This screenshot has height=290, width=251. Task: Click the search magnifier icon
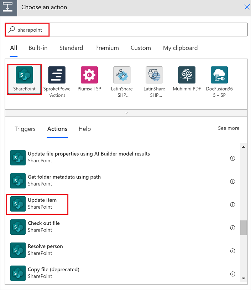click(12, 30)
